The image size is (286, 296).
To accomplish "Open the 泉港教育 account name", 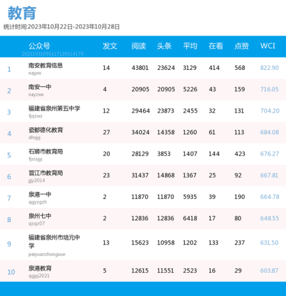I will [x=40, y=268].
